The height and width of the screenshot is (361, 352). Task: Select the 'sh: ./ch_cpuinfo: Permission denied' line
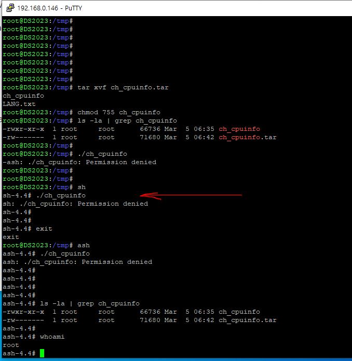pyautogui.click(x=75, y=204)
